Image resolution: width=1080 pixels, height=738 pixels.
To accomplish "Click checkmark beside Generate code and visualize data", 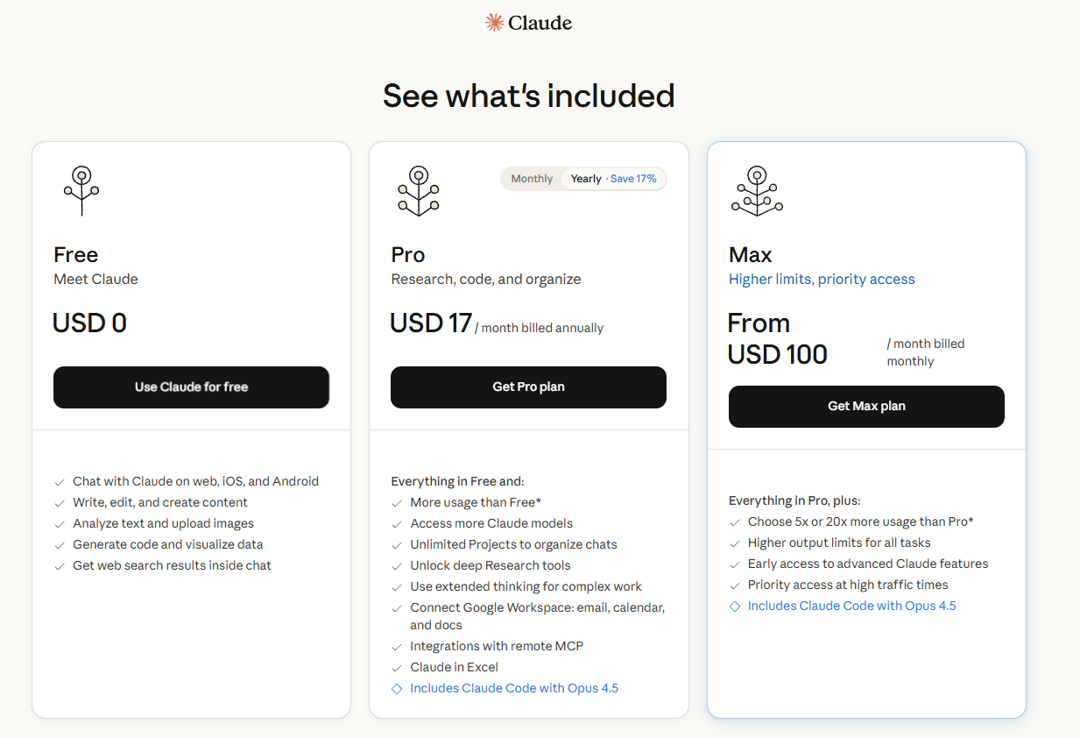I will 60,545.
